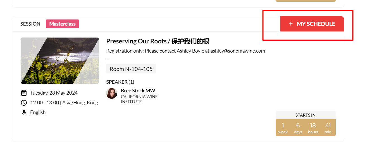Click the clock icon beside session time
The height and width of the screenshot is (148, 365).
pyautogui.click(x=24, y=103)
